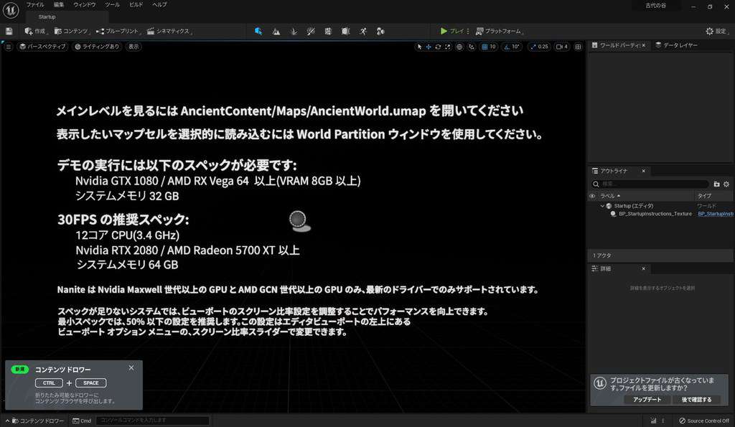Toggle world/local coordinate globe icon
The height and width of the screenshot is (427, 735).
click(x=459, y=47)
